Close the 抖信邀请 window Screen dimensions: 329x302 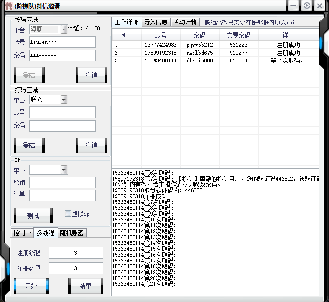(x=320, y=6)
